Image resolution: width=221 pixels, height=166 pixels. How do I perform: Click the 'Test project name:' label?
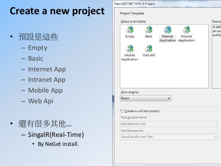pyautogui.click(x=134, y=117)
